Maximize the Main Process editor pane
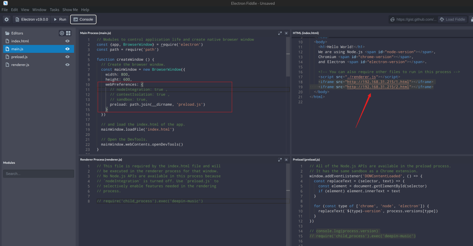 [280, 33]
